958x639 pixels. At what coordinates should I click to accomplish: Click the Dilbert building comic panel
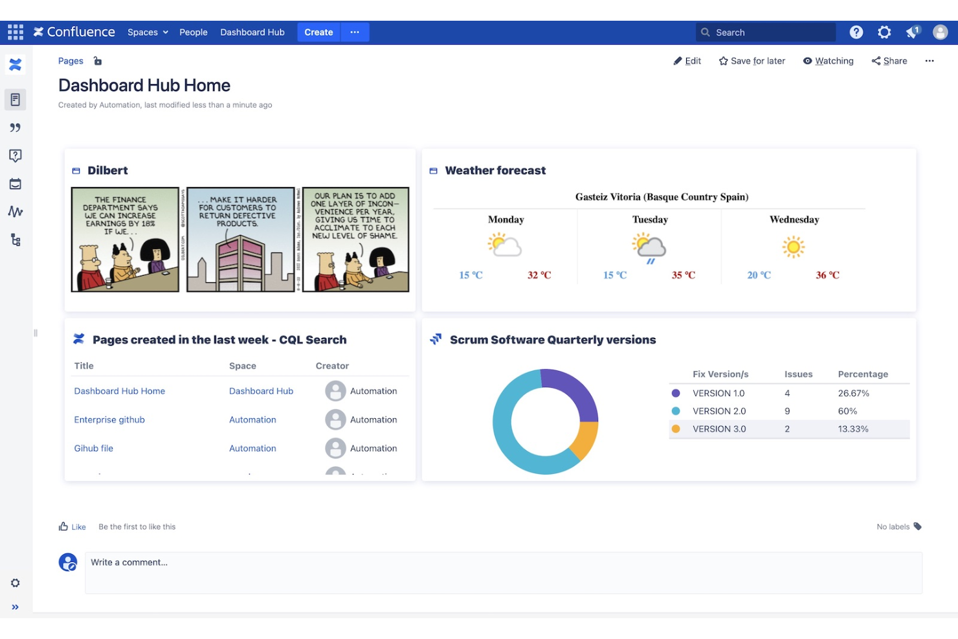(240, 240)
